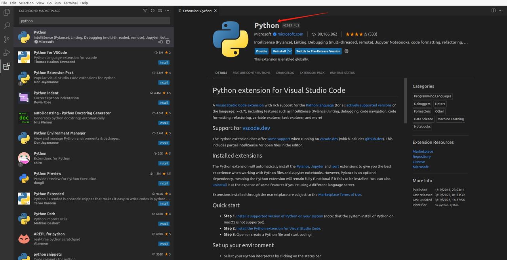Image resolution: width=507 pixels, height=260 pixels.
Task: Install Python Indent extension
Action: pyautogui.click(x=164, y=103)
